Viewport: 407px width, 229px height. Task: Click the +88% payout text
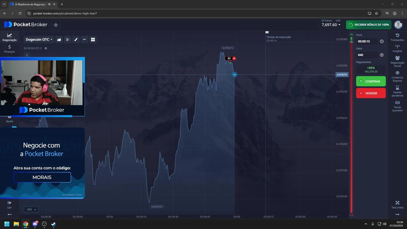371,68
